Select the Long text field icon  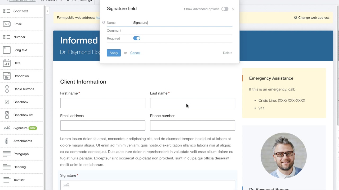[7, 50]
